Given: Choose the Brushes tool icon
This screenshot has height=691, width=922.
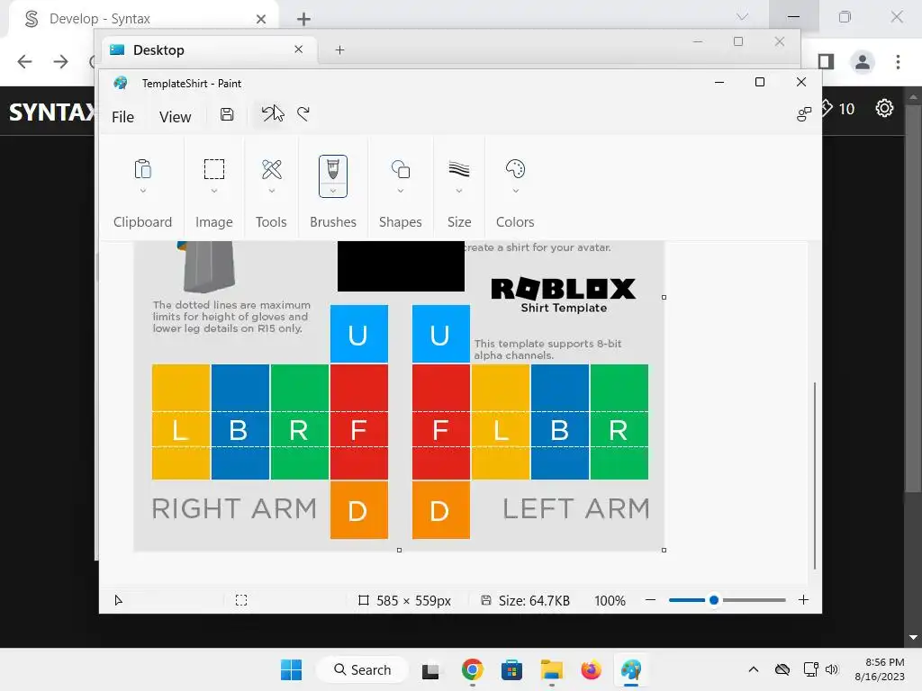Looking at the screenshot, I should click(x=333, y=169).
